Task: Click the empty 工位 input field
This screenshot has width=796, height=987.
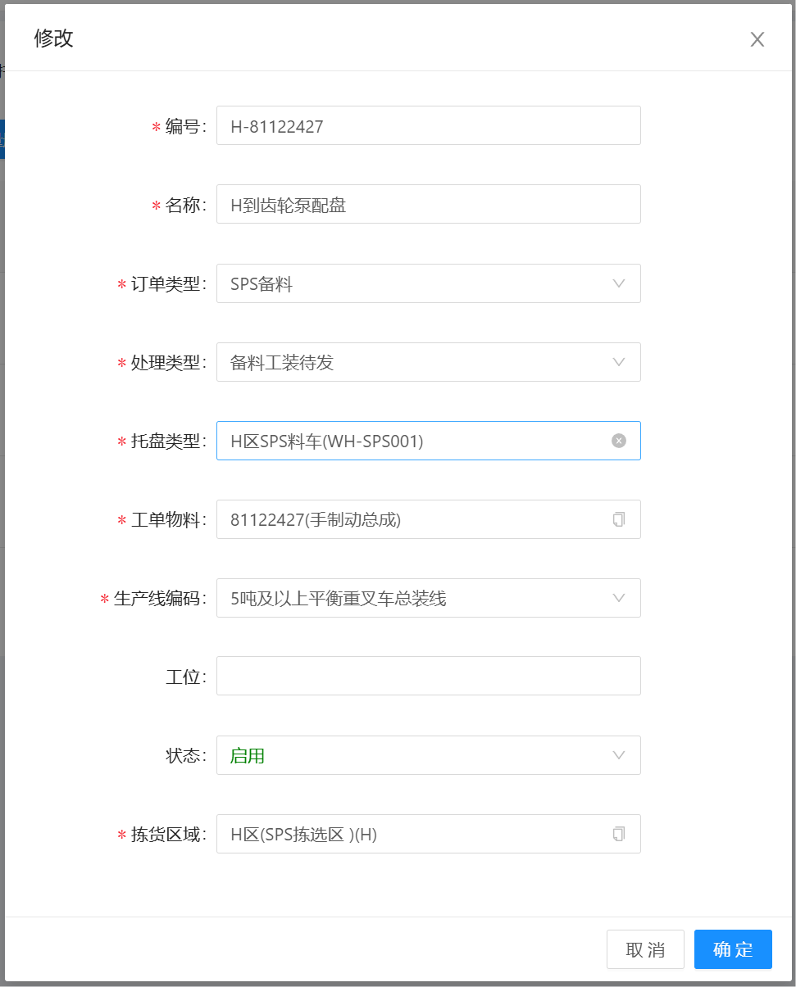Action: (x=428, y=676)
